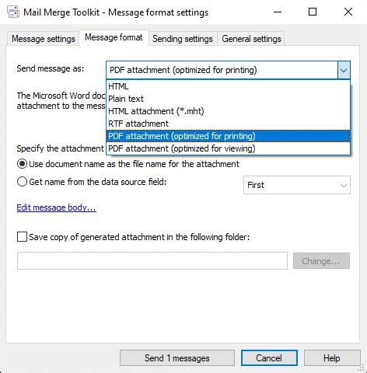The height and width of the screenshot is (373, 367).
Task: Choose HTML attachment (*.mht) option
Action: 228,111
